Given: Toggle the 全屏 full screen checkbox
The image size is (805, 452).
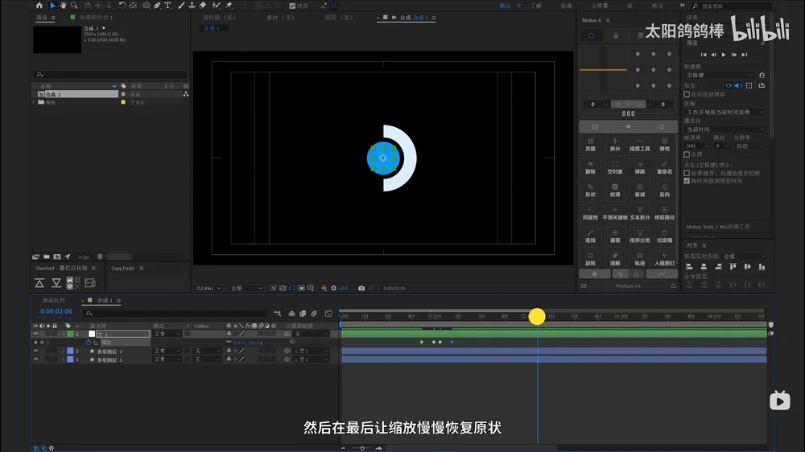Looking at the screenshot, I should pyautogui.click(x=687, y=154).
